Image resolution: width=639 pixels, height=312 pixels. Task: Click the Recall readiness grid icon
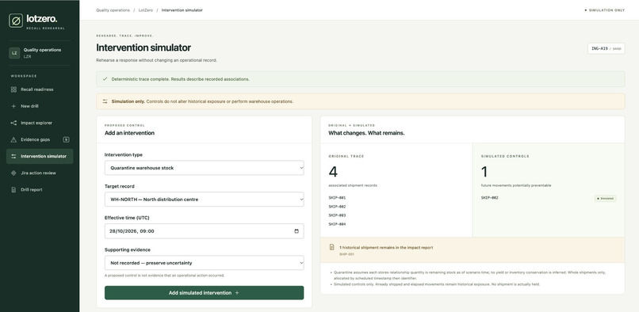point(13,89)
